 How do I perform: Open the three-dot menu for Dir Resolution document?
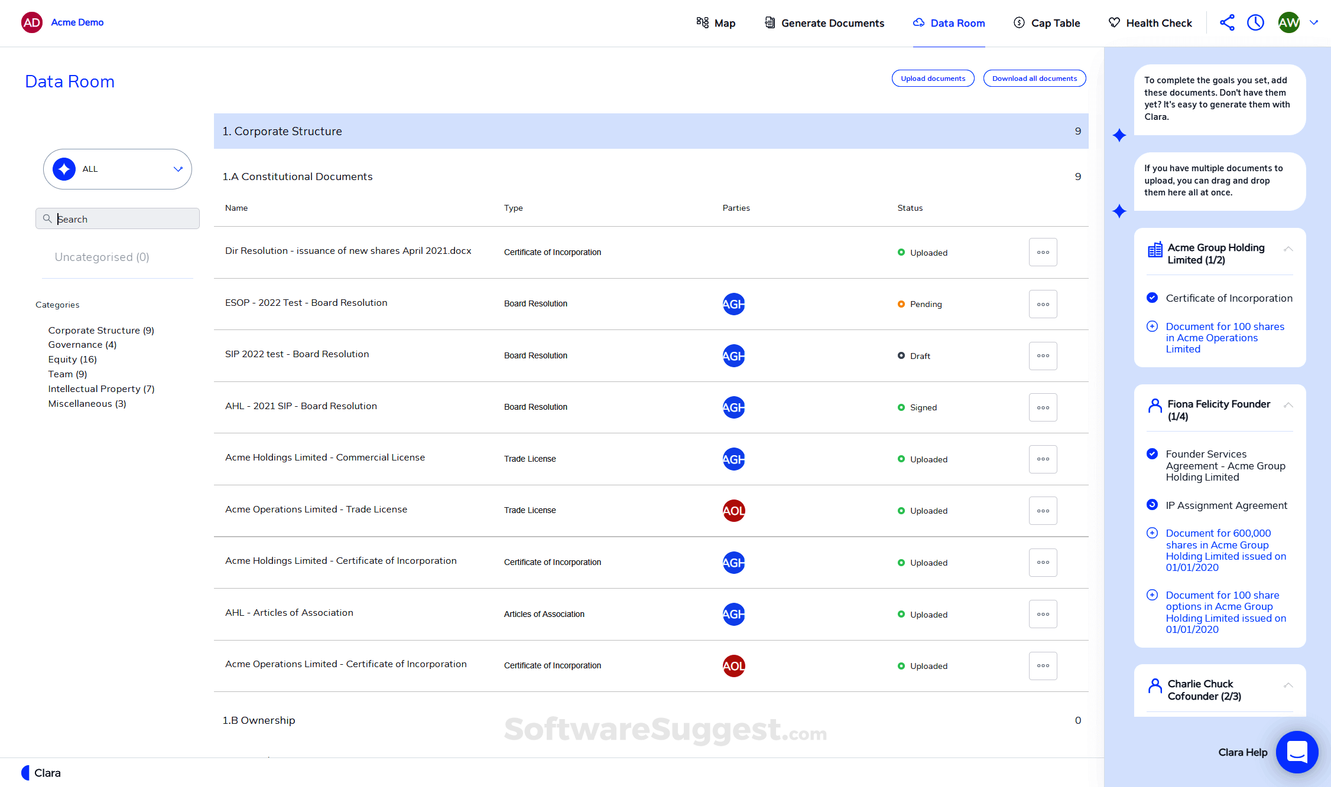[x=1043, y=252]
